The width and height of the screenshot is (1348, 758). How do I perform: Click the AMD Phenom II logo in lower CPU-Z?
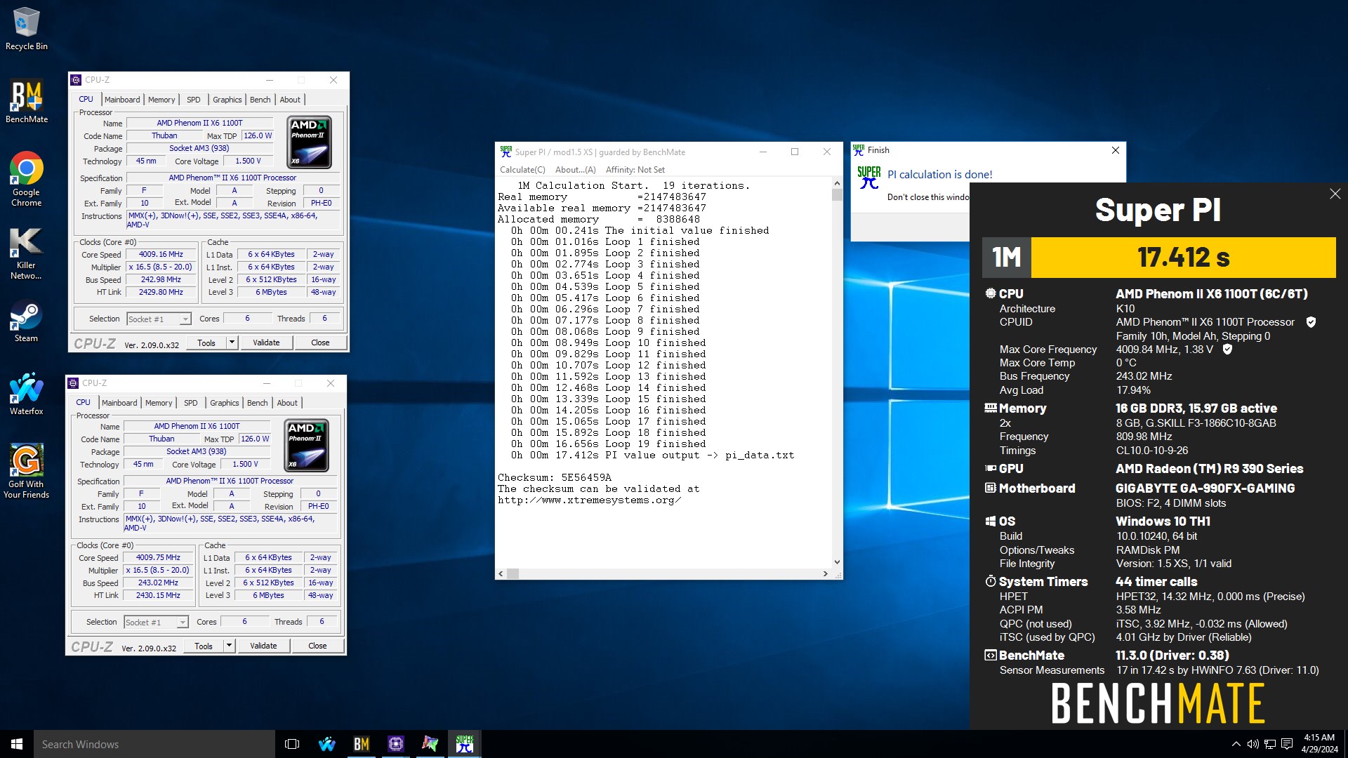tap(307, 446)
